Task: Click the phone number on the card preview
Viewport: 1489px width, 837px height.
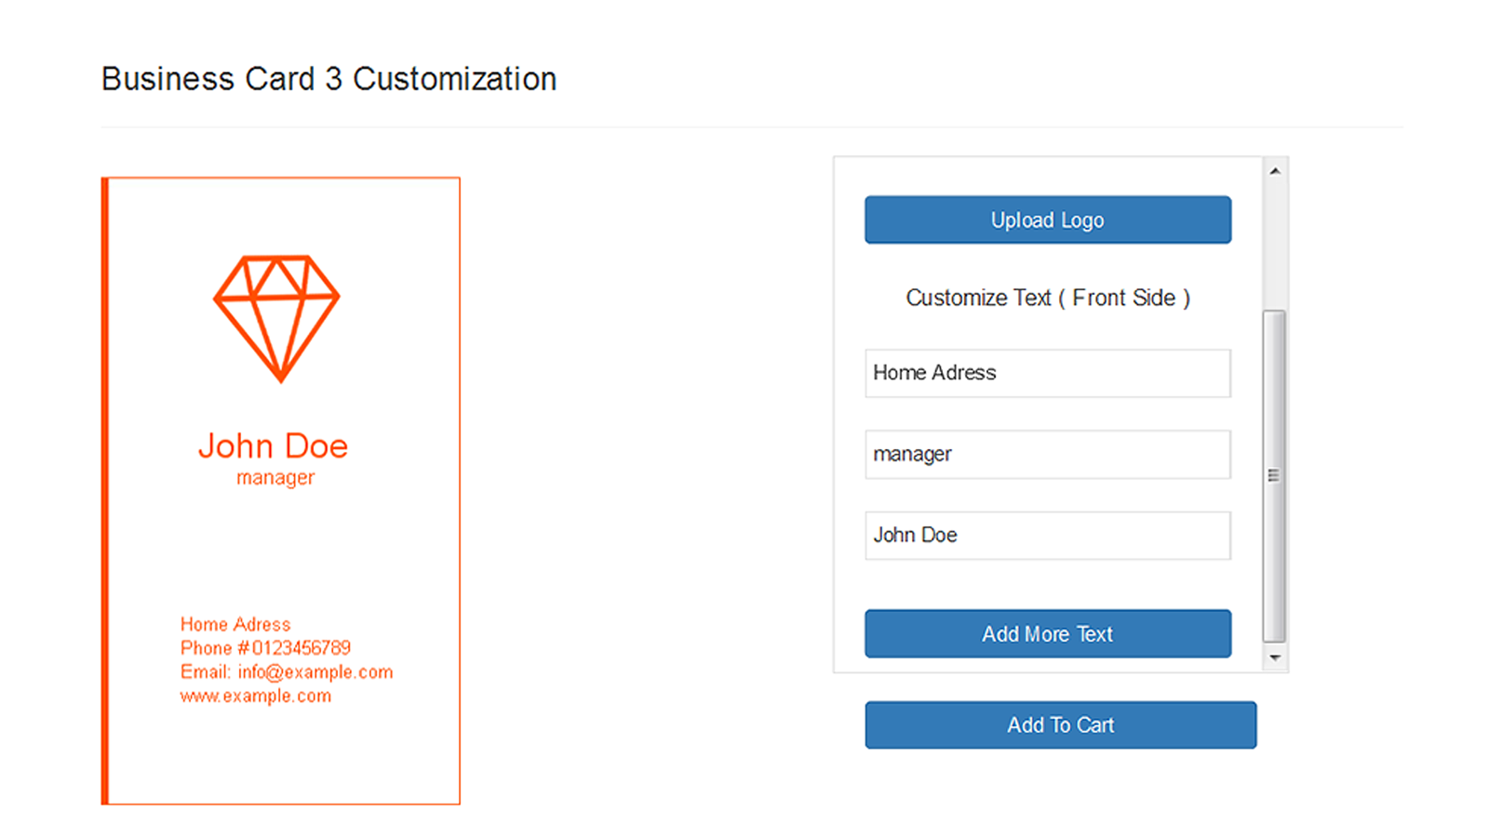Action: 265,648
